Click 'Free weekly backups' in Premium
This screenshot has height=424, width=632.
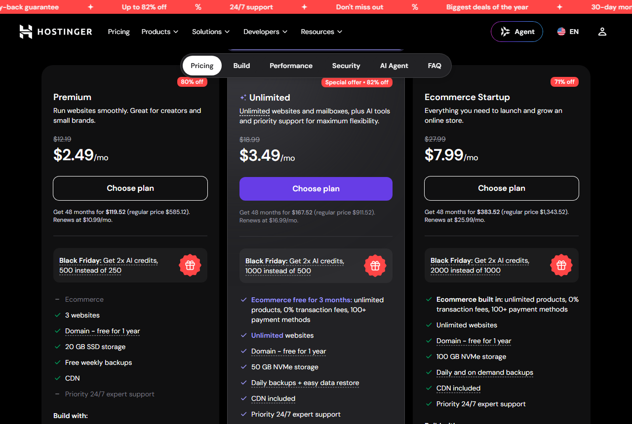point(99,362)
